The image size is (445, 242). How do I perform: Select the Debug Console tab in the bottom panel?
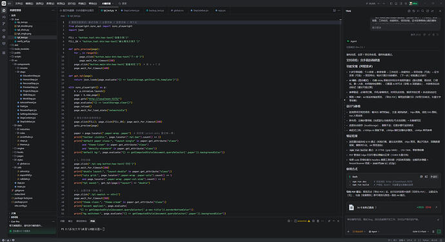(x=81, y=221)
